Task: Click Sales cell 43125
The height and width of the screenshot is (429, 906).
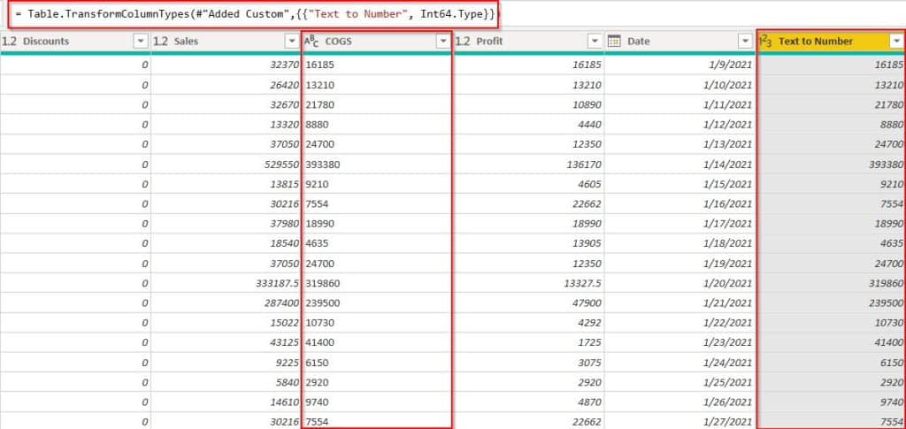Action: point(226,343)
